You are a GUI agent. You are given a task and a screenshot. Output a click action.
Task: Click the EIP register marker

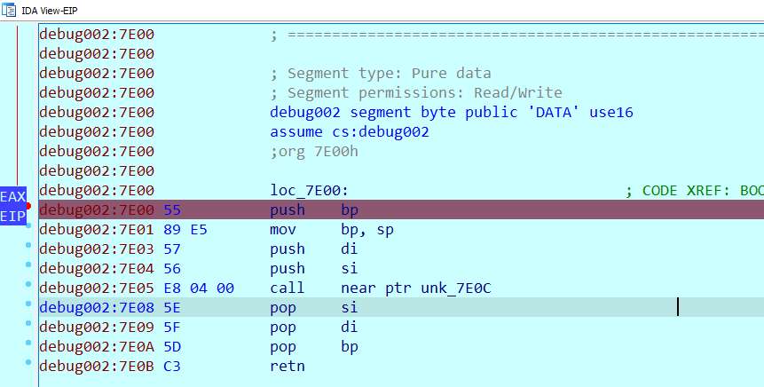pyautogui.click(x=12, y=216)
